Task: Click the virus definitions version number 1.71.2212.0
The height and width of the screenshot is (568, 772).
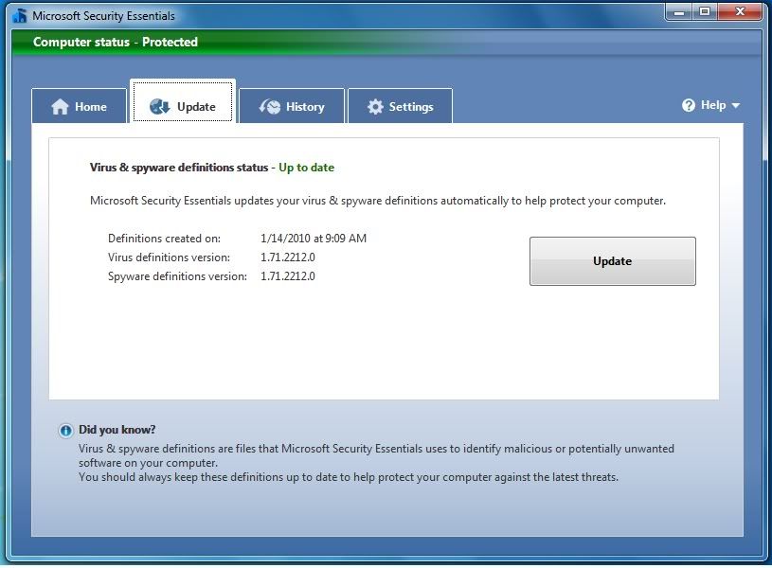Action: click(x=288, y=257)
